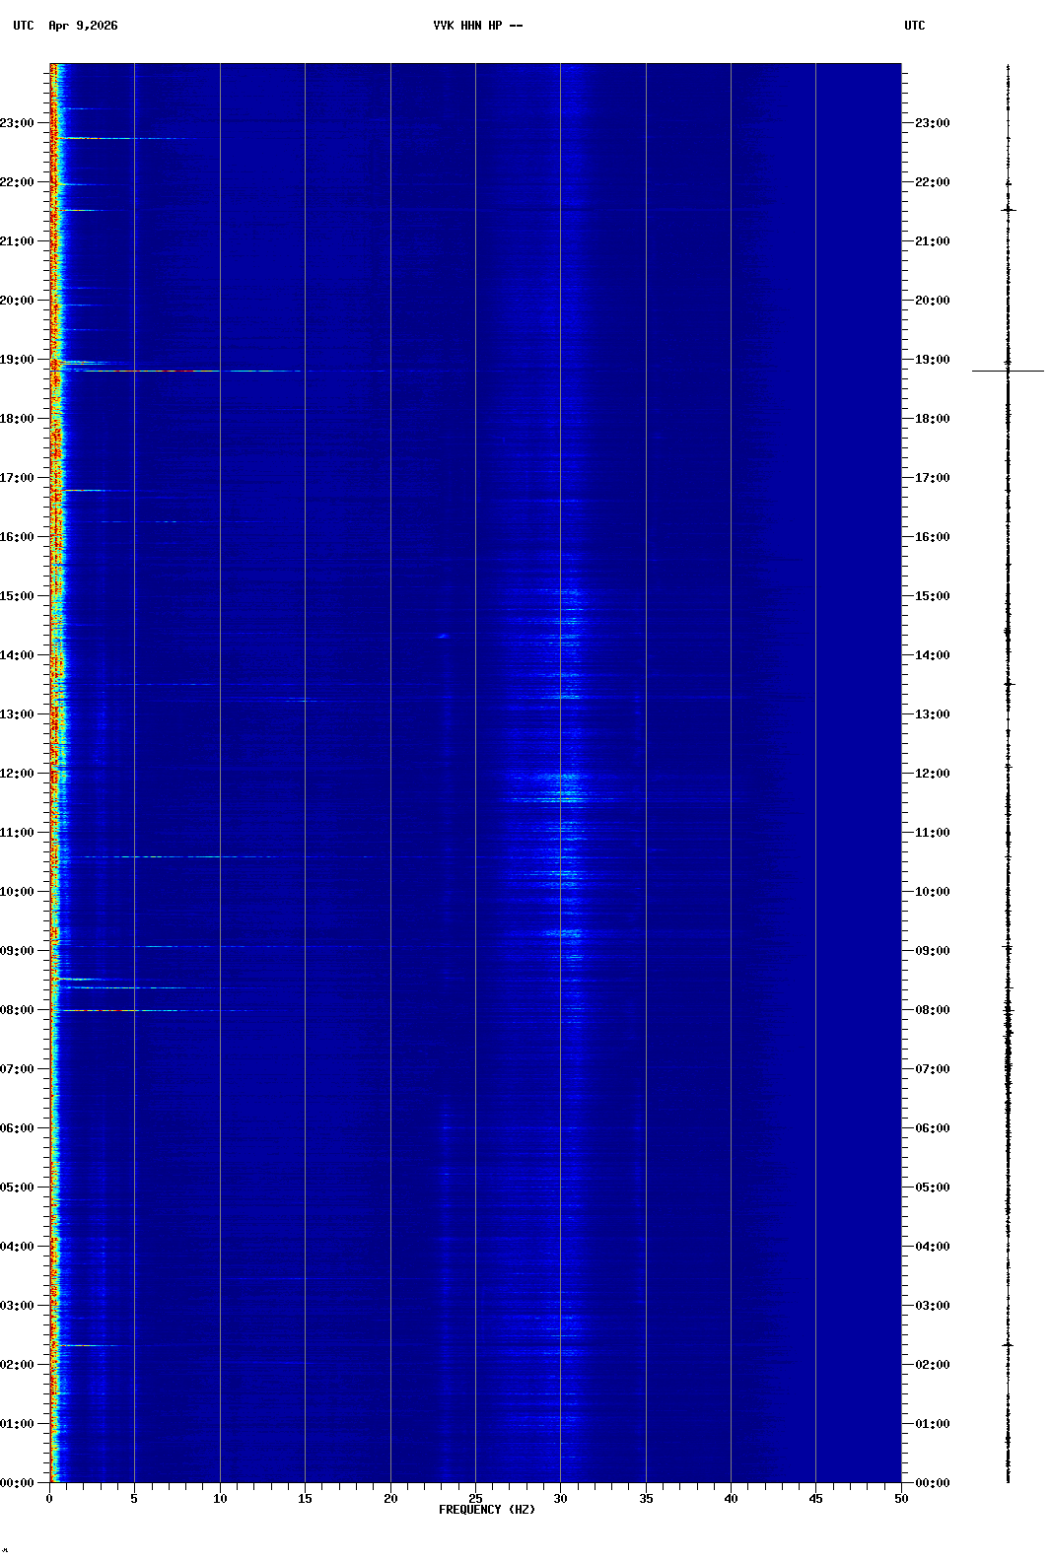Click the Apr 9,2026 date text
The image size is (1051, 1561).
point(83,26)
